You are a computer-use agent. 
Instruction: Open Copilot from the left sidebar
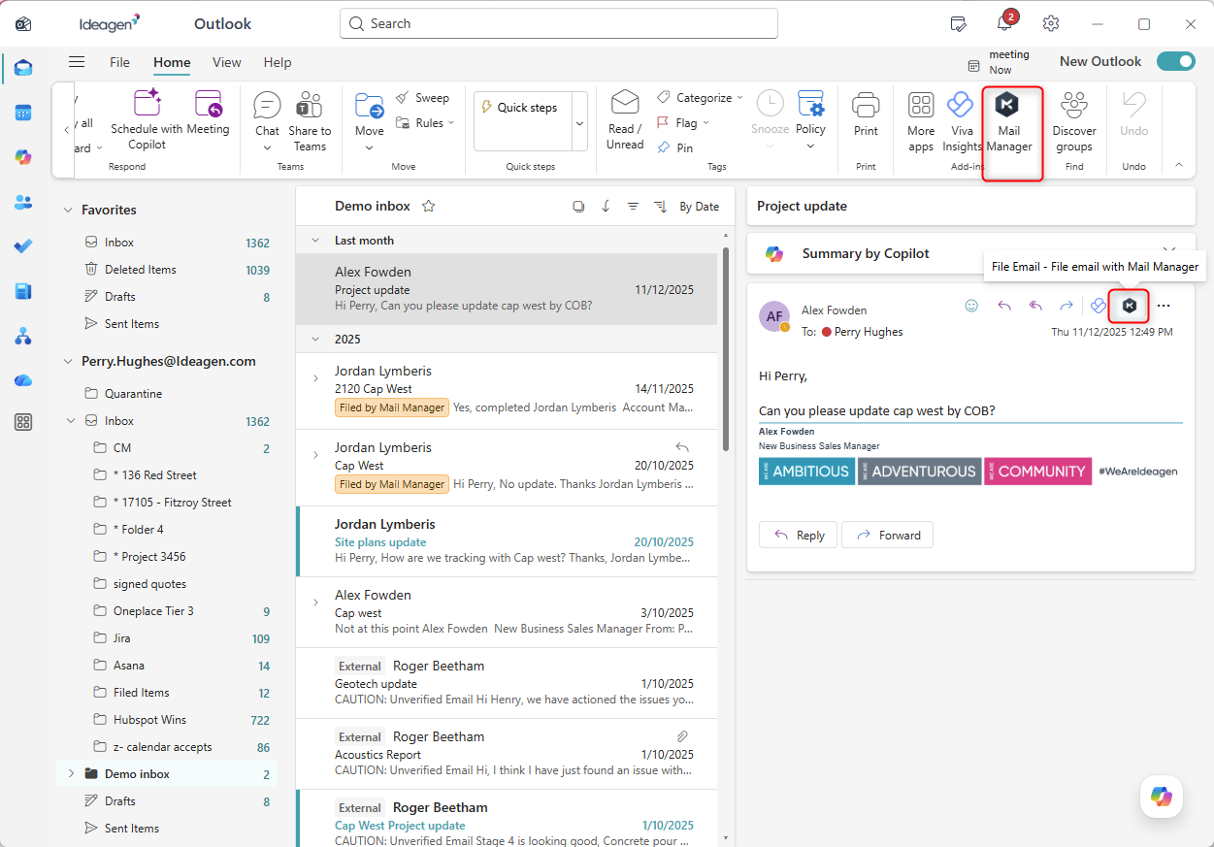pos(23,157)
